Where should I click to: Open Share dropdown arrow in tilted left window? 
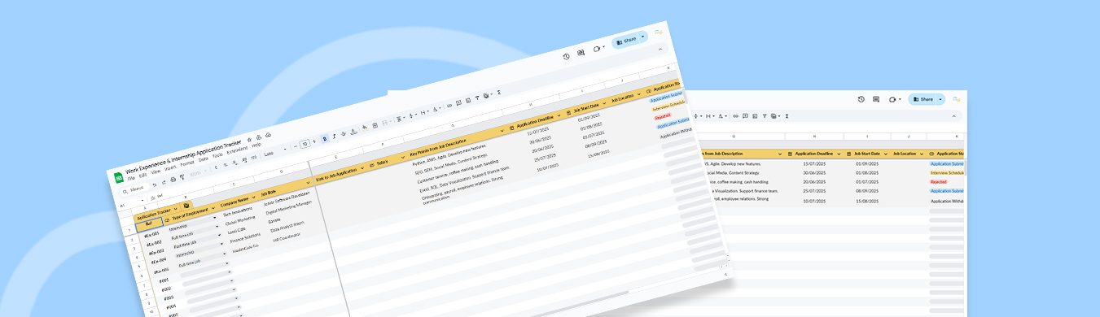pos(643,37)
